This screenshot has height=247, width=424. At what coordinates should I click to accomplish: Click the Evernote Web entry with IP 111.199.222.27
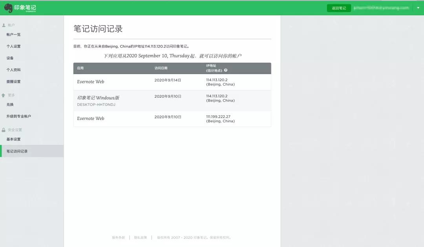point(91,118)
